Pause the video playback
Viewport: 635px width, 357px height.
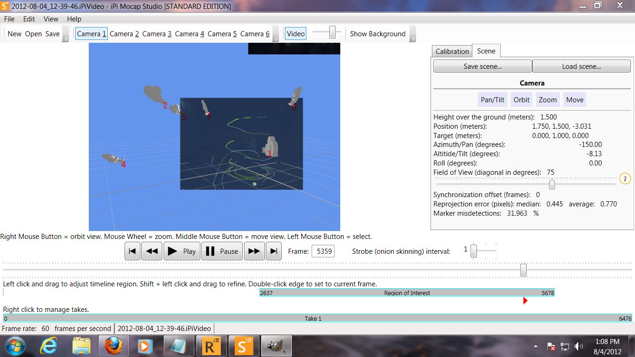point(222,251)
